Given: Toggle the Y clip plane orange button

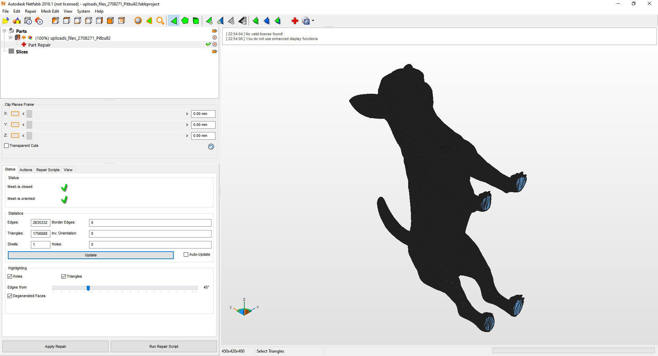Looking at the screenshot, I should pos(15,125).
